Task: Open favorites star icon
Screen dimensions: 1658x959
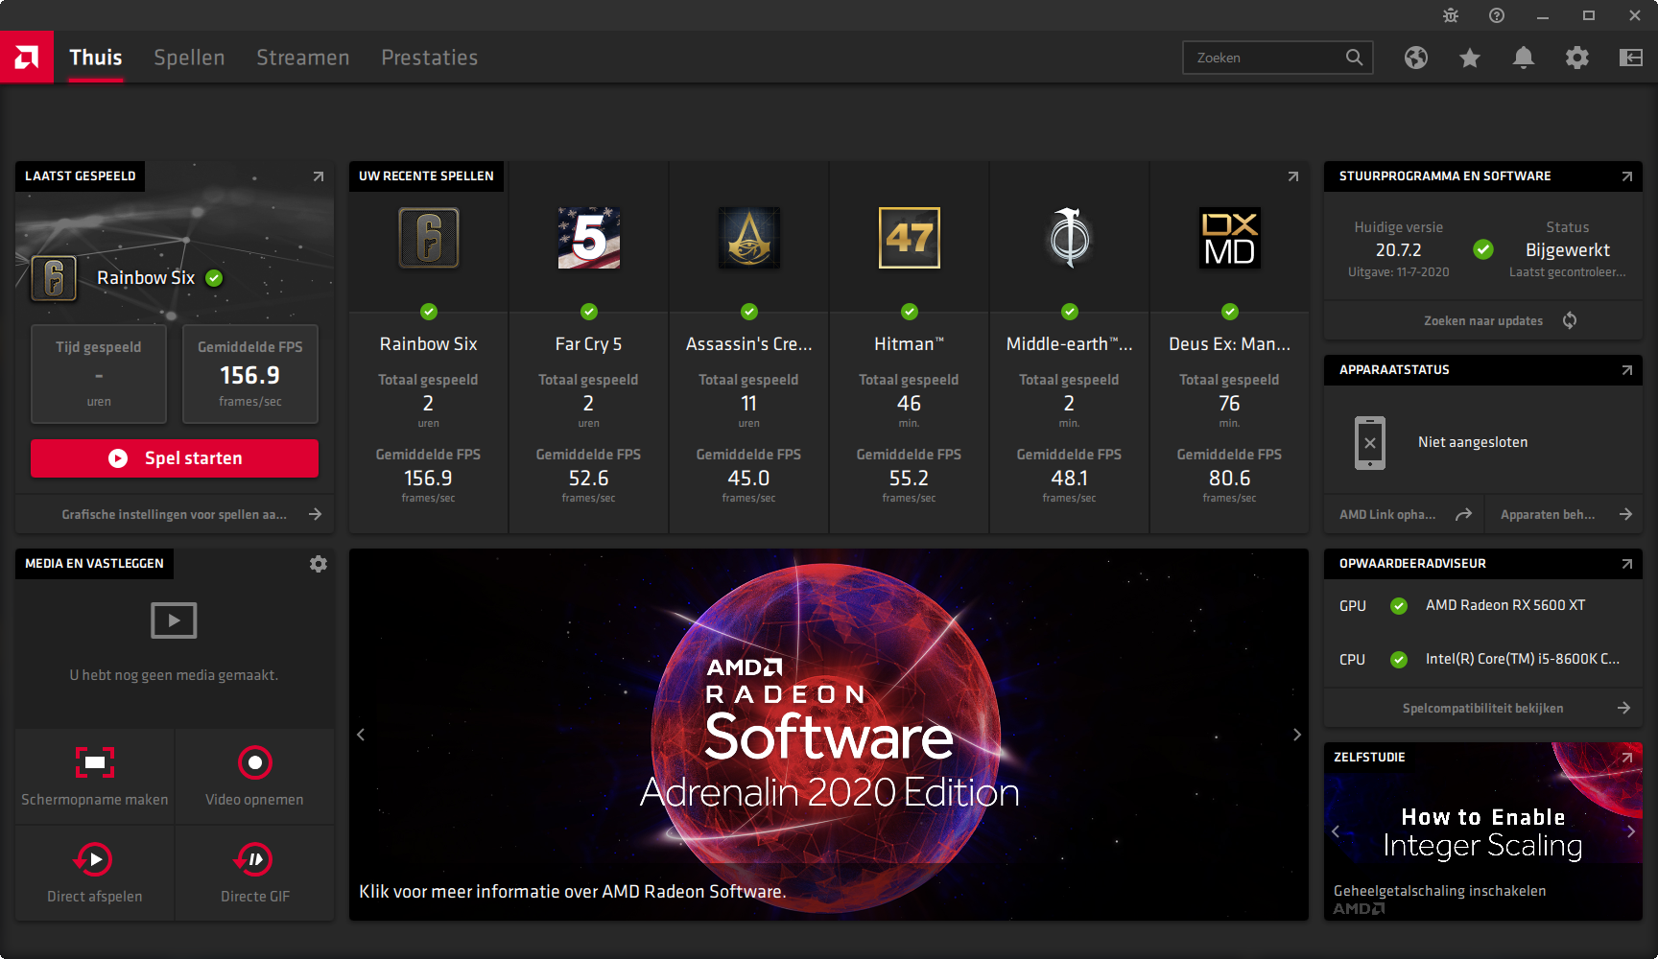Action: [1470, 58]
